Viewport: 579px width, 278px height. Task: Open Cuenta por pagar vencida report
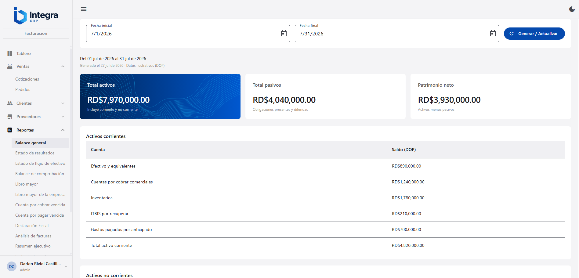40,215
